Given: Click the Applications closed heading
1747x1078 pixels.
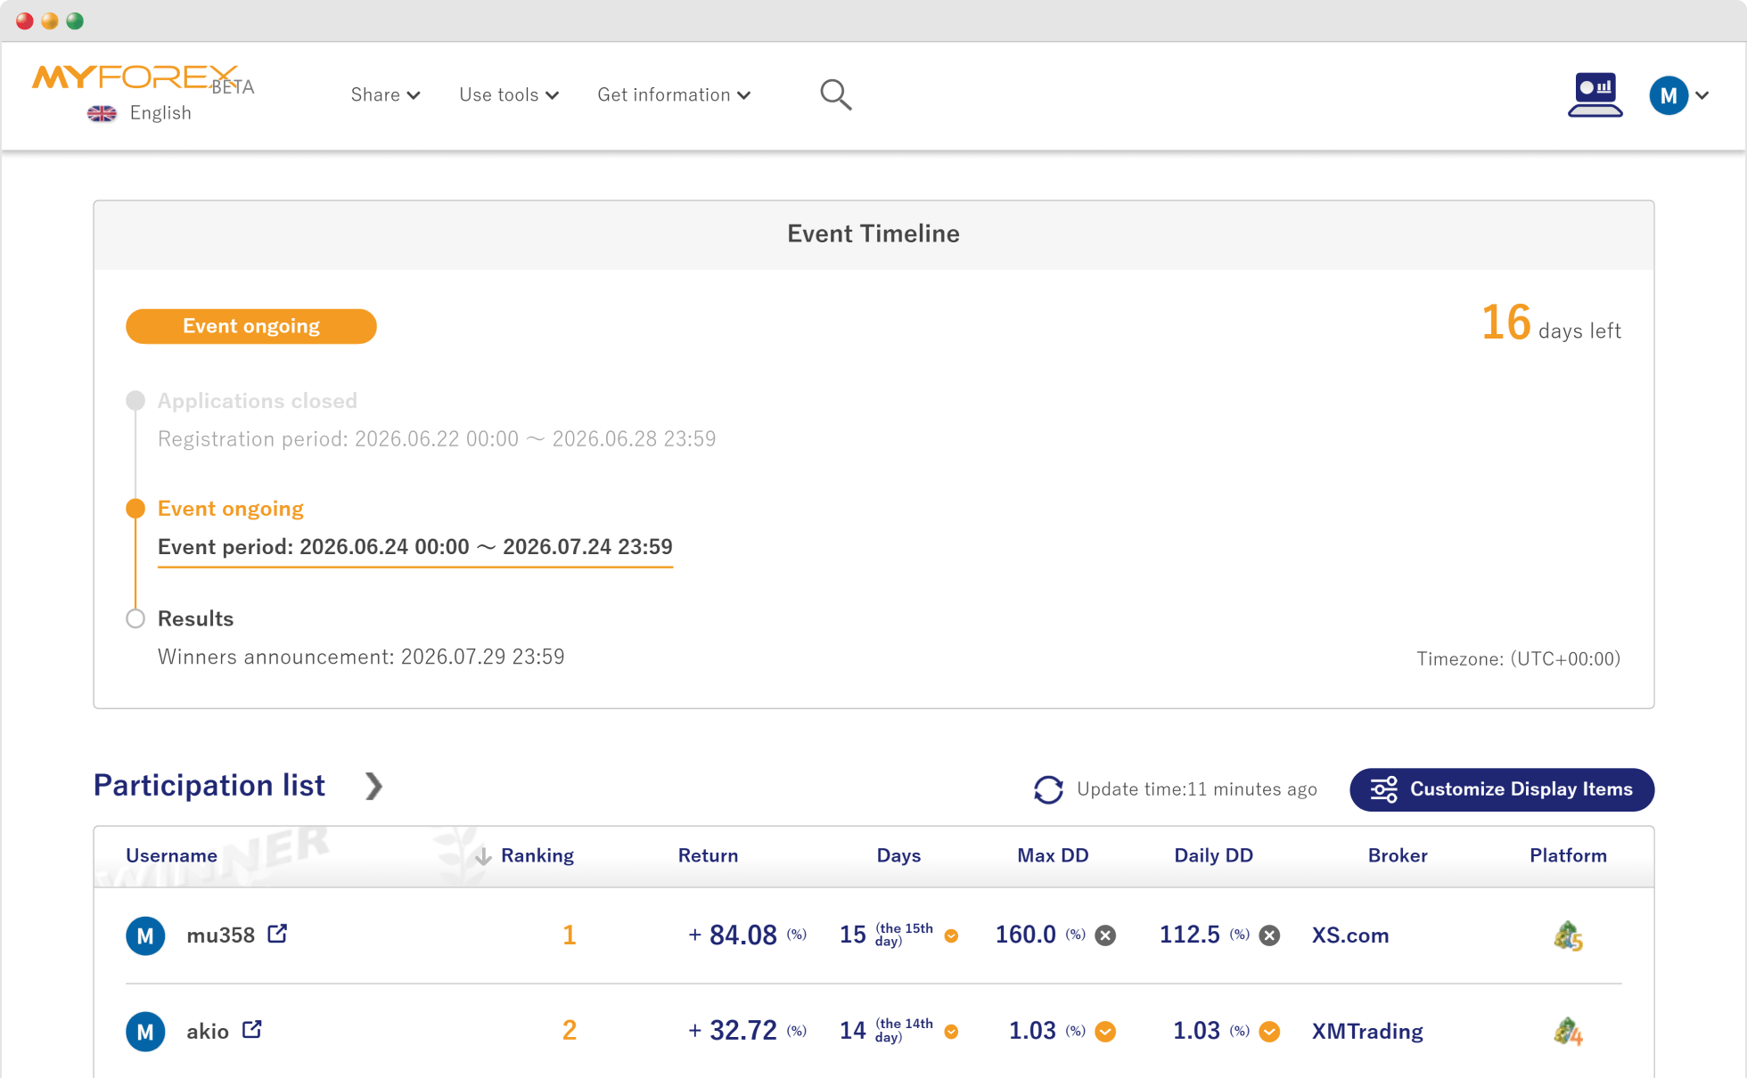Looking at the screenshot, I should pos(258,401).
